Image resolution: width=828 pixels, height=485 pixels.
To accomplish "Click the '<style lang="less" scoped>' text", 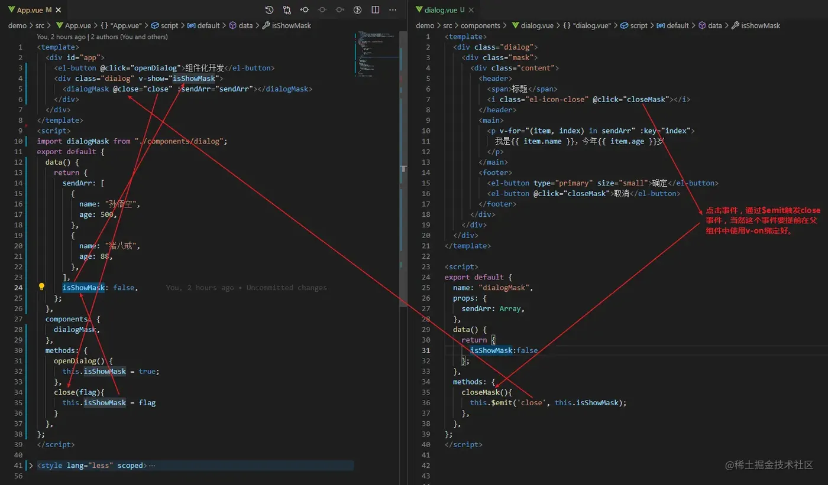I will pyautogui.click(x=92, y=466).
